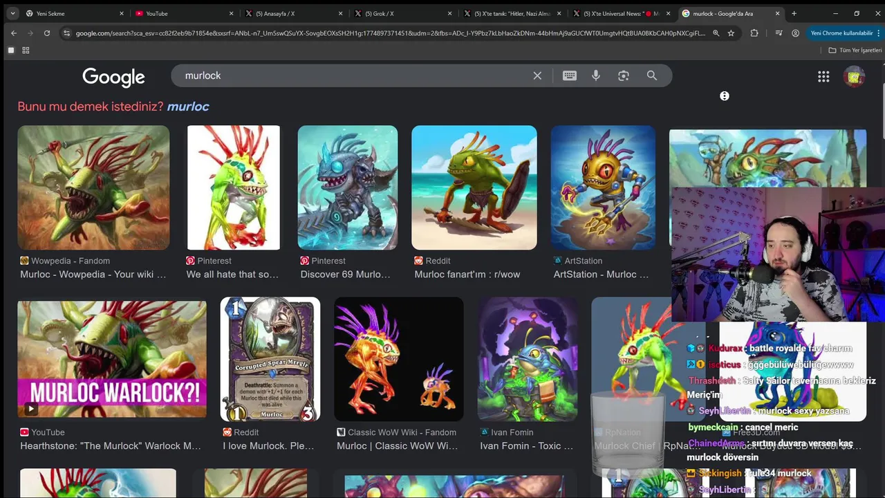Go back to the previous page

point(13,33)
